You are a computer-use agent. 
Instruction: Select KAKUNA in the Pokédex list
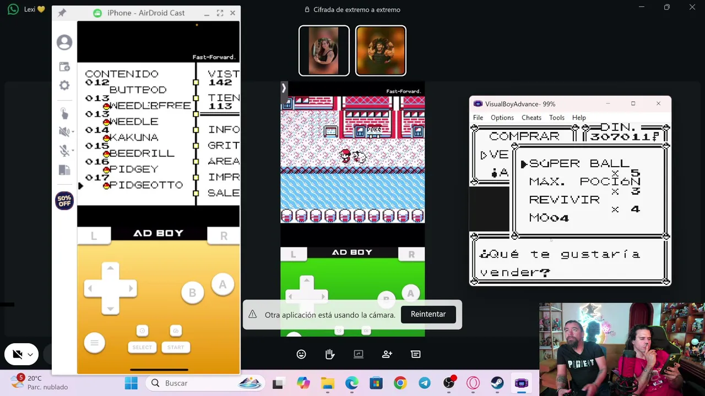point(134,137)
